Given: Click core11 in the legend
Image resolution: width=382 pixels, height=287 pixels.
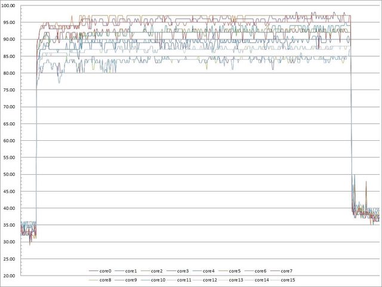Looking at the screenshot, I should [184, 279].
